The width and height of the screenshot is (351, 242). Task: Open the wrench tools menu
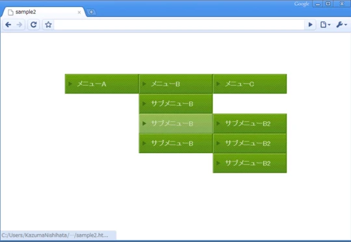pyautogui.click(x=341, y=25)
